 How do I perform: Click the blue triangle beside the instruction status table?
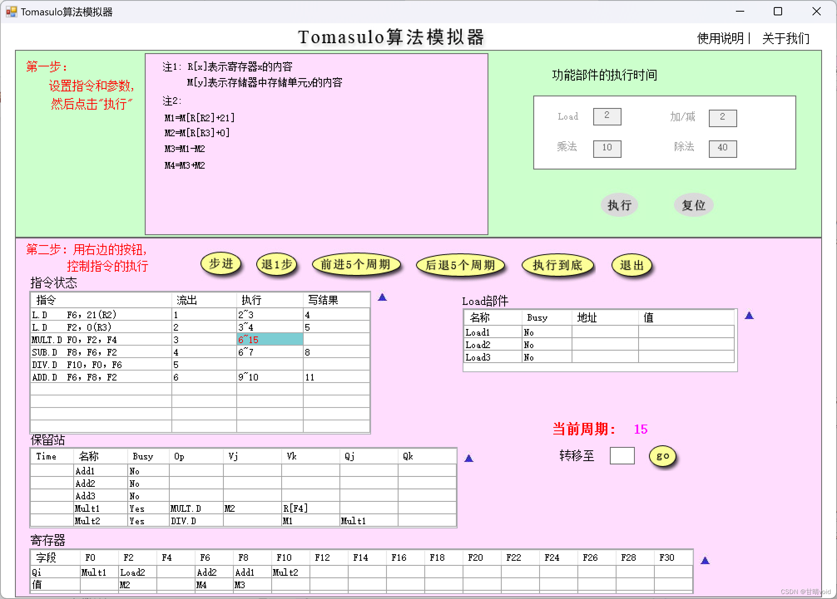[x=382, y=297]
